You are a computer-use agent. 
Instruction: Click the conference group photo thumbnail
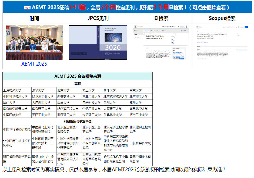(34, 42)
